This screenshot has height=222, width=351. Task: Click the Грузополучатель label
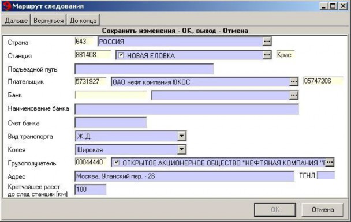click(x=32, y=163)
